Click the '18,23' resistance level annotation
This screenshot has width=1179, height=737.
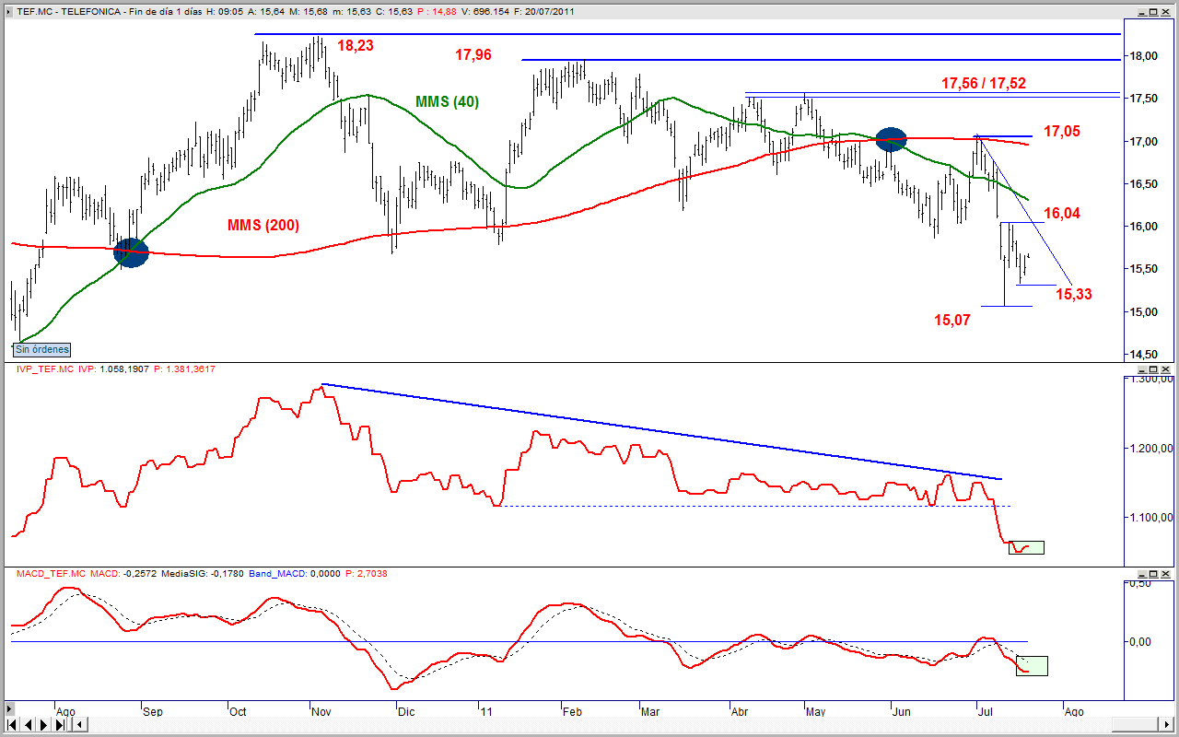[356, 45]
